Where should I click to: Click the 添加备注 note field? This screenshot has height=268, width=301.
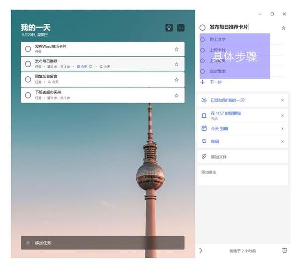pyautogui.click(x=243, y=175)
